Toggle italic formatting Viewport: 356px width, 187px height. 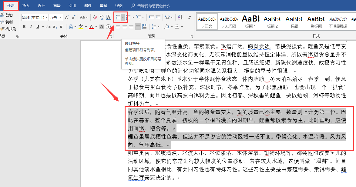tap(31, 27)
